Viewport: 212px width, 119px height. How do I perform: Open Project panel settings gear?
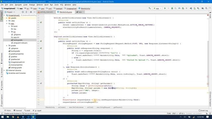coord(31,12)
